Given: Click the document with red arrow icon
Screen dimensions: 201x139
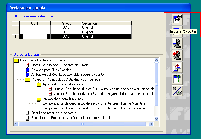Looking at the screenshot, I should [176, 67].
